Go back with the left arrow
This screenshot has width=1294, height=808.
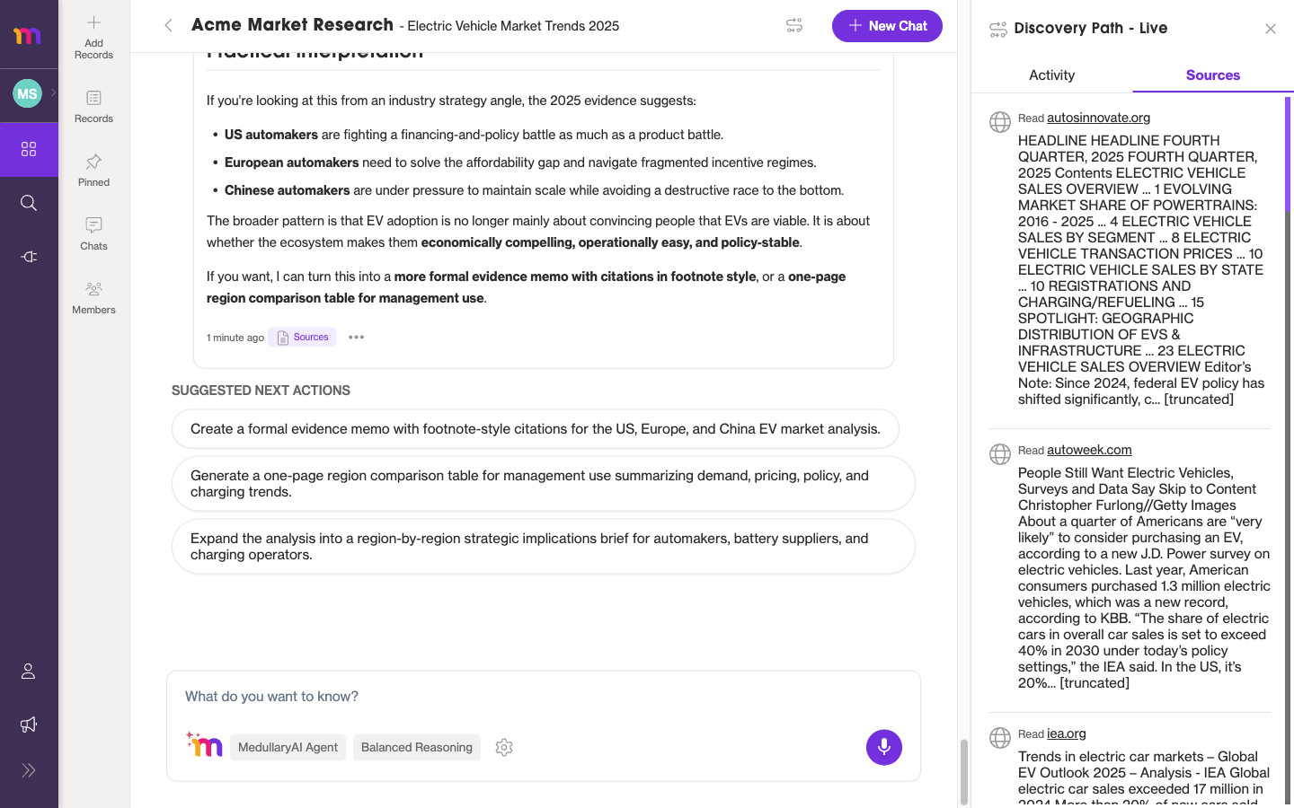168,26
